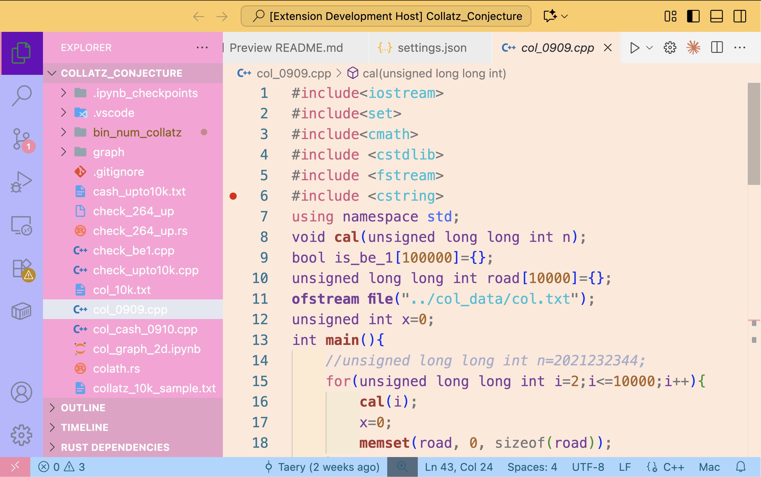Open Run and Debug view
Viewport: 761px width, 477px height.
point(21,182)
